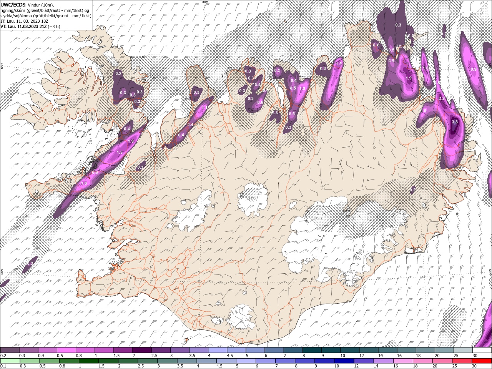Click the UWC/ECDS title text
The height and width of the screenshot is (369, 492).
tap(13, 5)
